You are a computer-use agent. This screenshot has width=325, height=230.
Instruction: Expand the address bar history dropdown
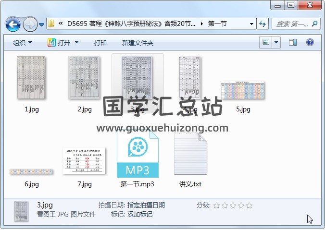(252, 24)
